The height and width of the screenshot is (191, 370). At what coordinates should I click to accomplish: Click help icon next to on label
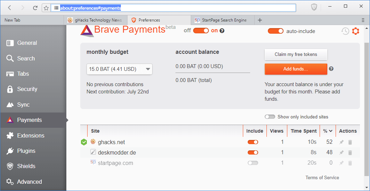222,31
